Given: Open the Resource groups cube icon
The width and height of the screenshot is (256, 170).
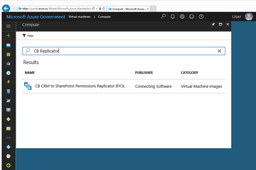Looking at the screenshot, I should tap(8, 64).
